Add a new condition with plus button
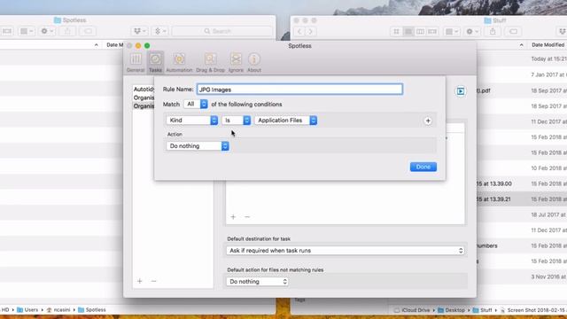This screenshot has height=319, width=567. pos(428,121)
